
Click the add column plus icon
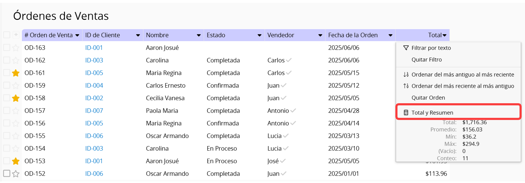[x=16, y=35]
